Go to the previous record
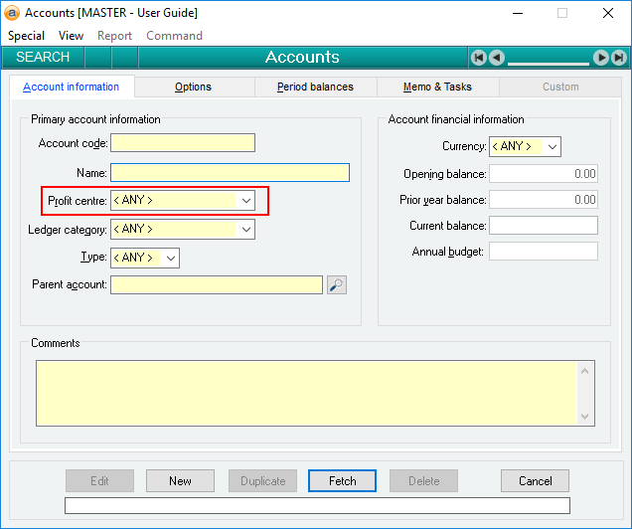This screenshot has height=529, width=632. point(497,58)
